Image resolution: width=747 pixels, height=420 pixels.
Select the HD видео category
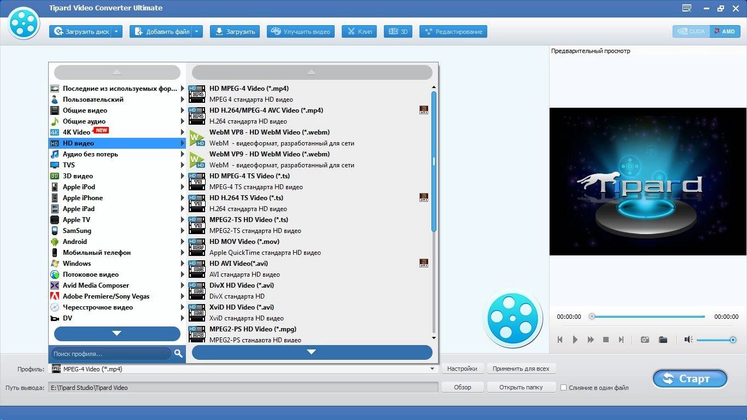tap(118, 143)
